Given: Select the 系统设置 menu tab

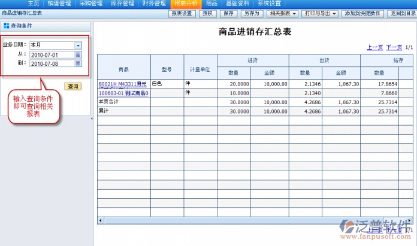Looking at the screenshot, I should [x=269, y=4].
